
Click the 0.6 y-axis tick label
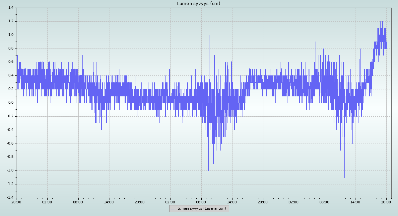10,62
